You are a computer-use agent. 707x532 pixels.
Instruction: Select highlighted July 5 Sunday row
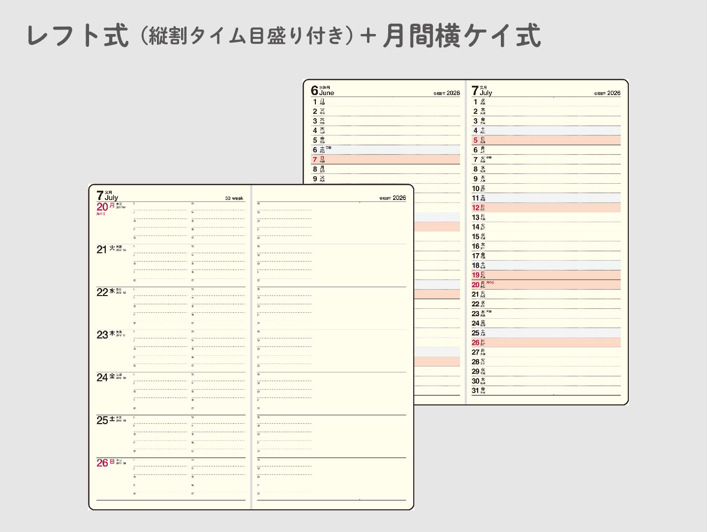pos(546,140)
